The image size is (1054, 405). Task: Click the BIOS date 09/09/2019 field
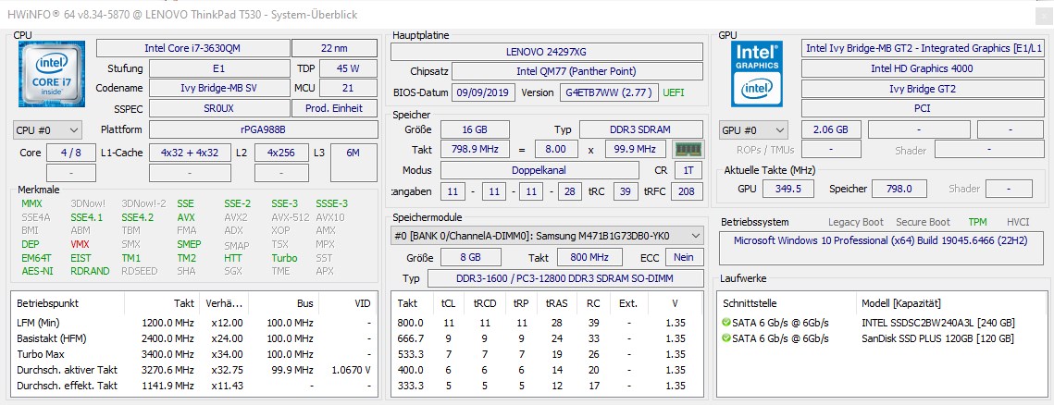[483, 92]
